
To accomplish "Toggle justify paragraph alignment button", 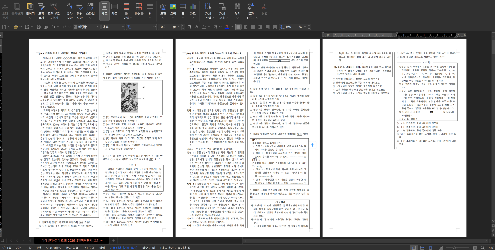I will click(238, 27).
